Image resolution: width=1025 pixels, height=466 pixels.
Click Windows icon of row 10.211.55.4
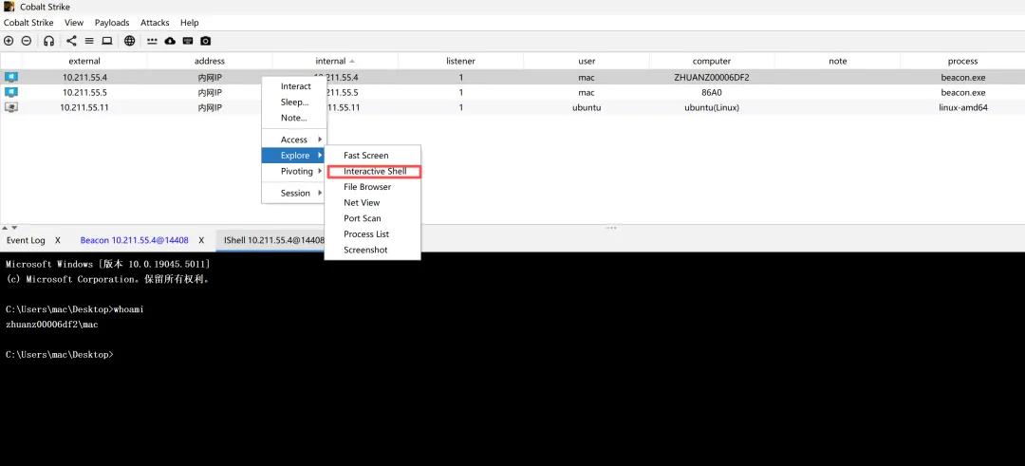(11, 77)
